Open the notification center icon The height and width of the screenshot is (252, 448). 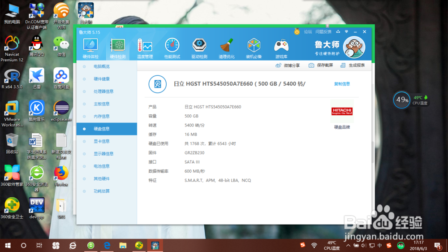coord(437,245)
